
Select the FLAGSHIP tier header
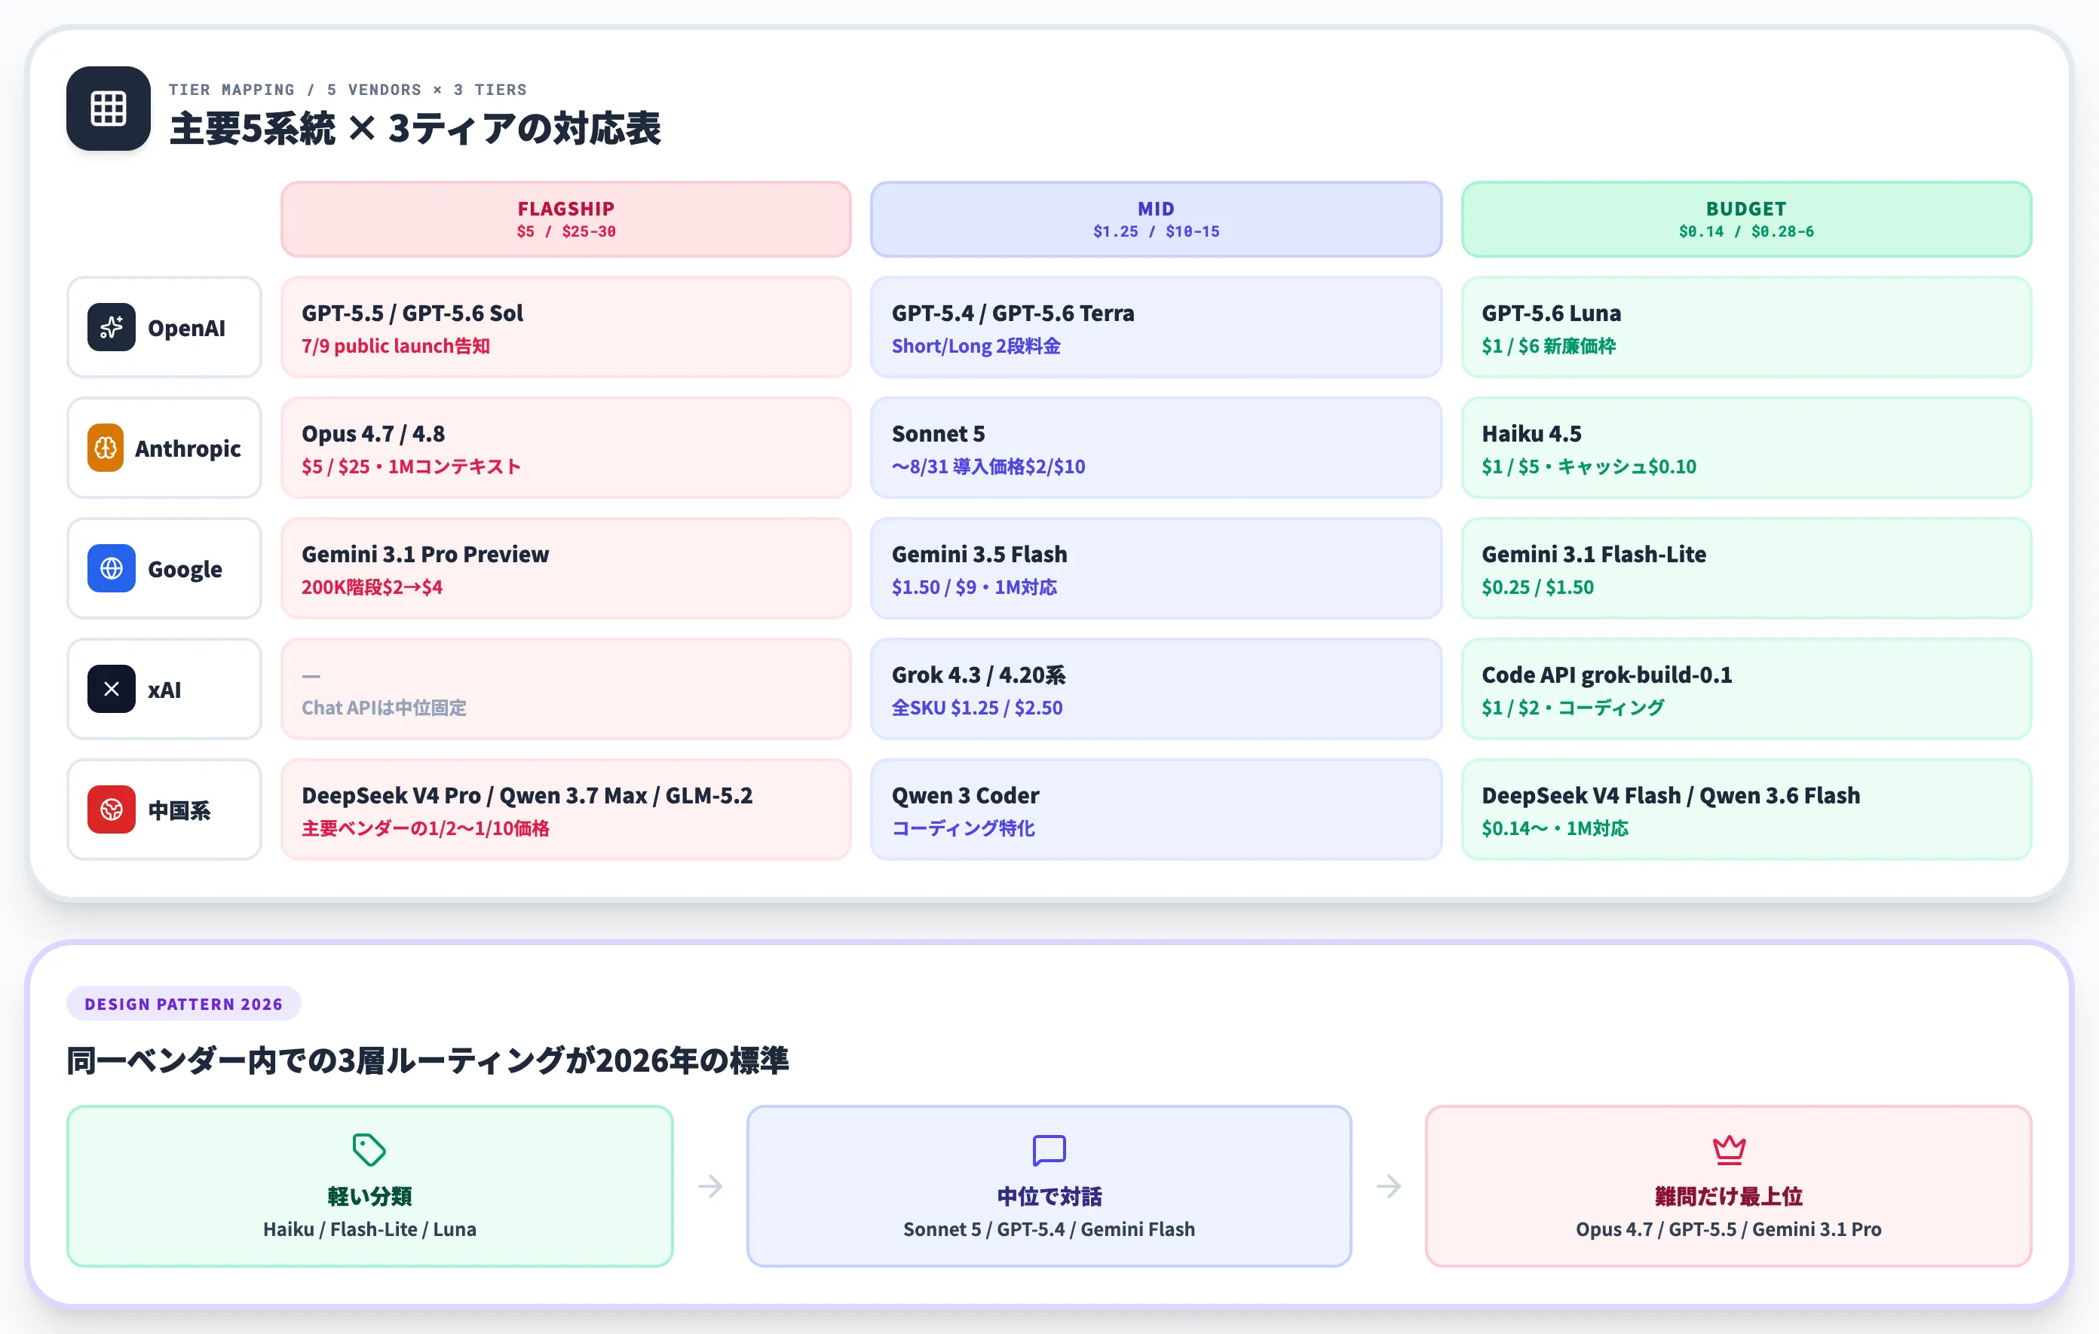[565, 219]
